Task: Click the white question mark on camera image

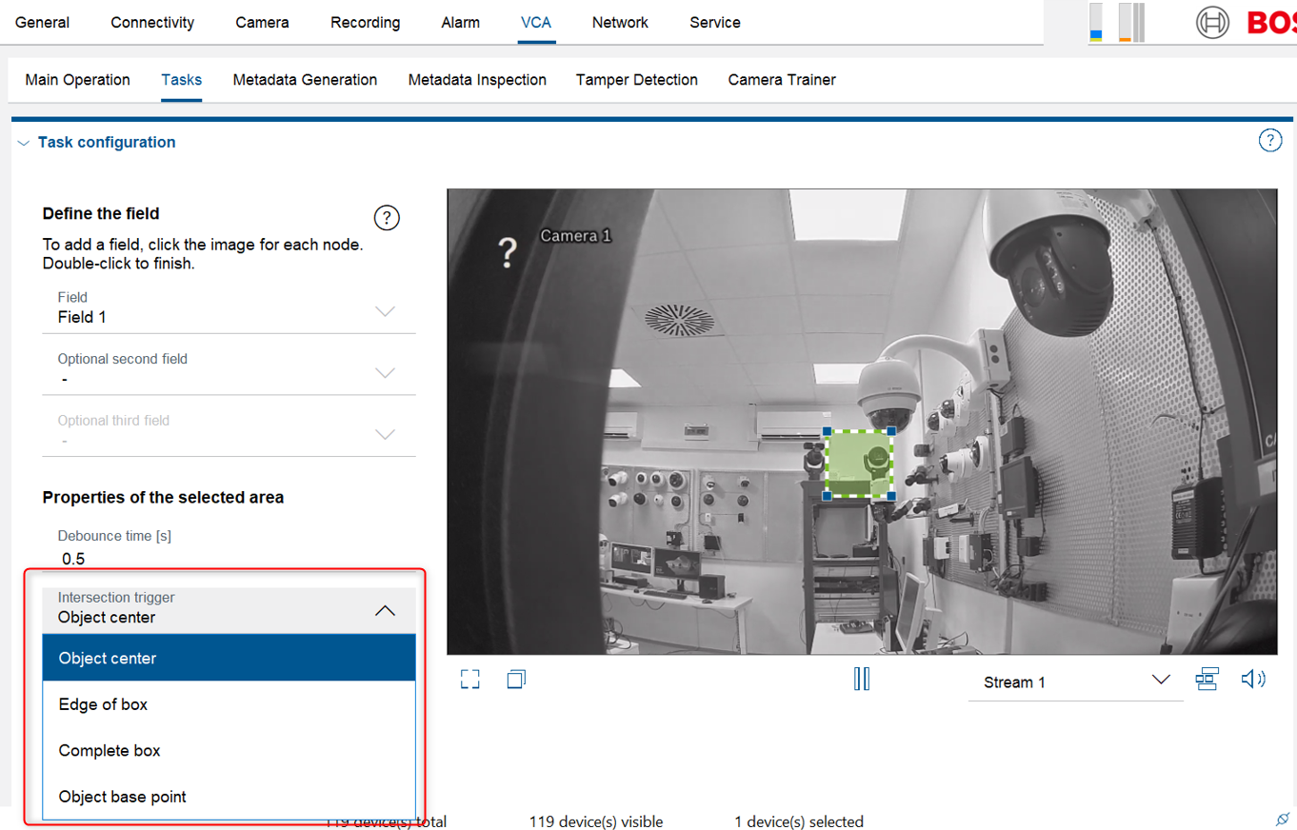Action: [x=509, y=252]
